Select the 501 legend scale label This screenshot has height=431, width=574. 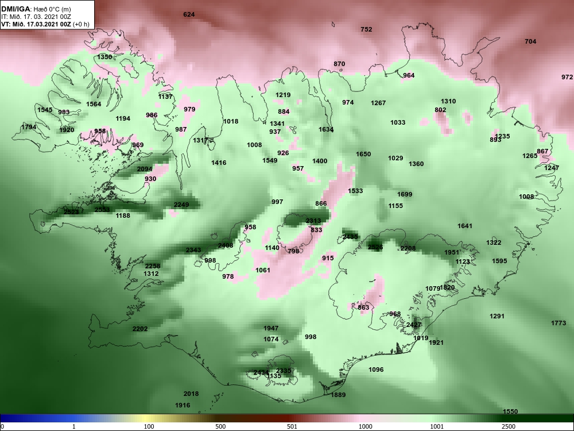point(292,426)
